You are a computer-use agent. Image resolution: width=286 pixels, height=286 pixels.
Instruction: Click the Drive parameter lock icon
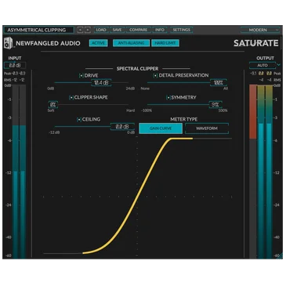click(x=81, y=75)
